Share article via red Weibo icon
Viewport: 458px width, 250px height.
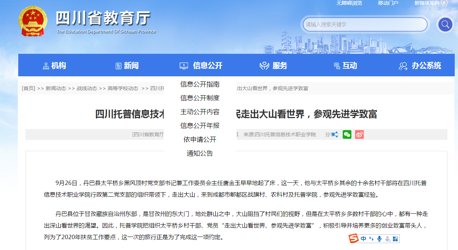pyautogui.click(x=359, y=134)
